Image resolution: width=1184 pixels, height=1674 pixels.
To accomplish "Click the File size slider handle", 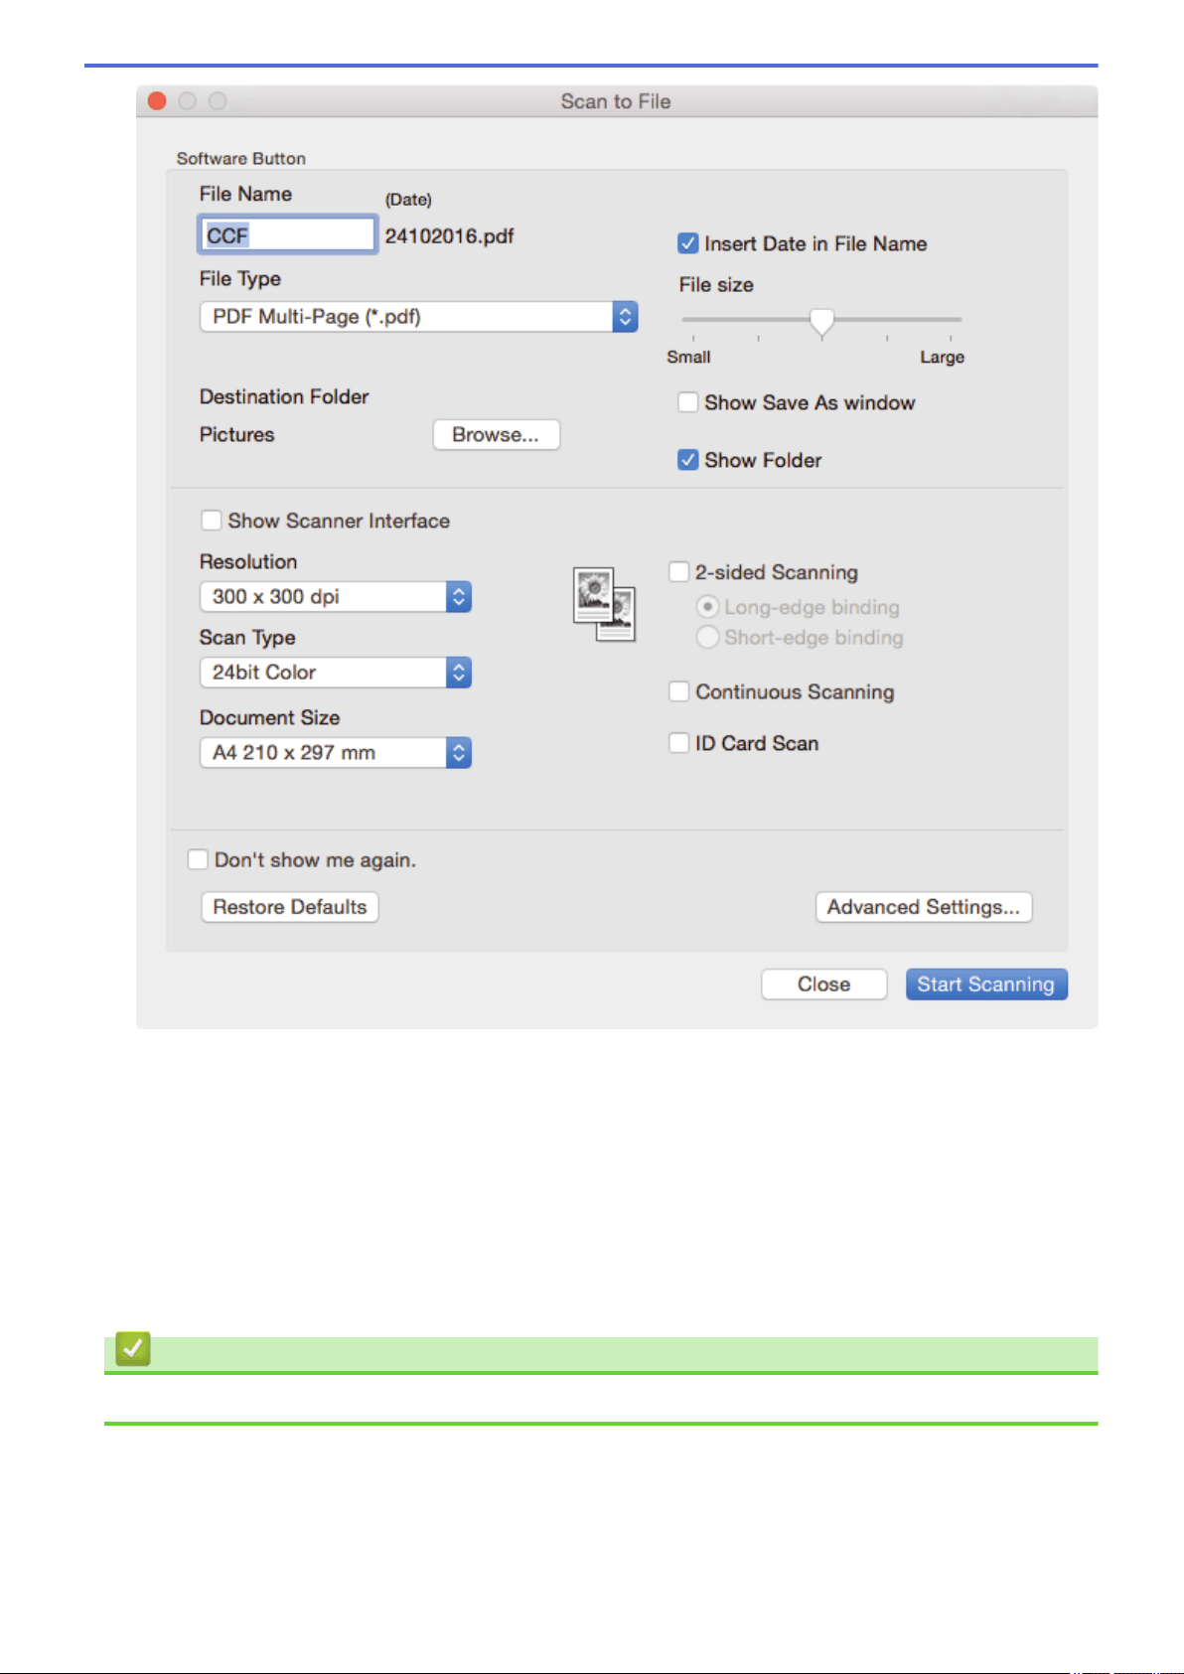I will (821, 322).
